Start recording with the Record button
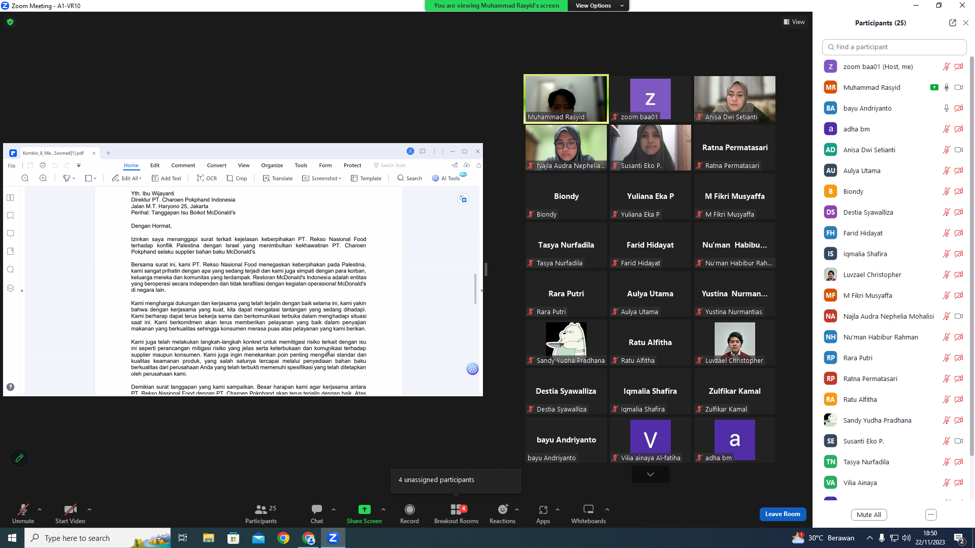Viewport: 975px width, 548px height. pos(409,513)
